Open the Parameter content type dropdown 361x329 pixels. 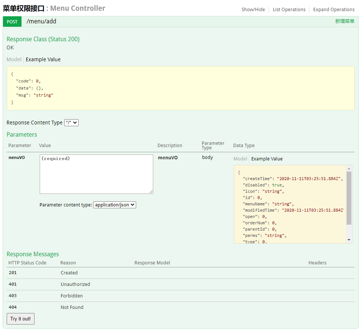(115, 205)
